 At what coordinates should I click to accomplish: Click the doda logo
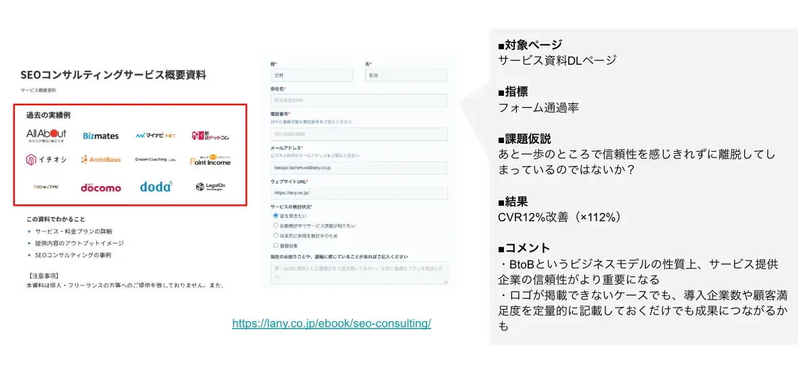pos(157,186)
